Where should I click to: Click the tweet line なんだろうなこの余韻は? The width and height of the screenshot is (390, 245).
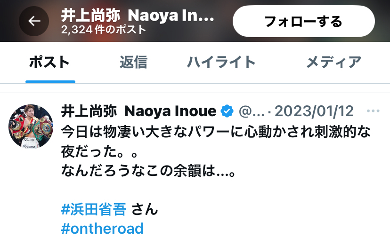[148, 171]
